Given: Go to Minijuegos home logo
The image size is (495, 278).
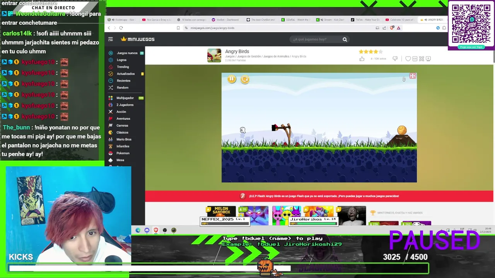Looking at the screenshot, I should tap(138, 39).
